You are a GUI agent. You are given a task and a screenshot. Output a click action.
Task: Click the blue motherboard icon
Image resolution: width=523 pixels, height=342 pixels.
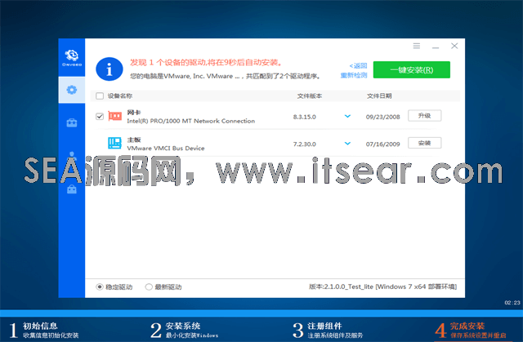coord(114,143)
